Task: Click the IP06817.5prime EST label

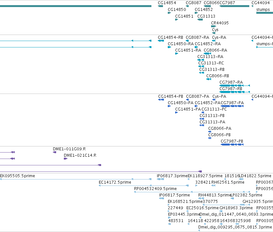Action: 175,195
